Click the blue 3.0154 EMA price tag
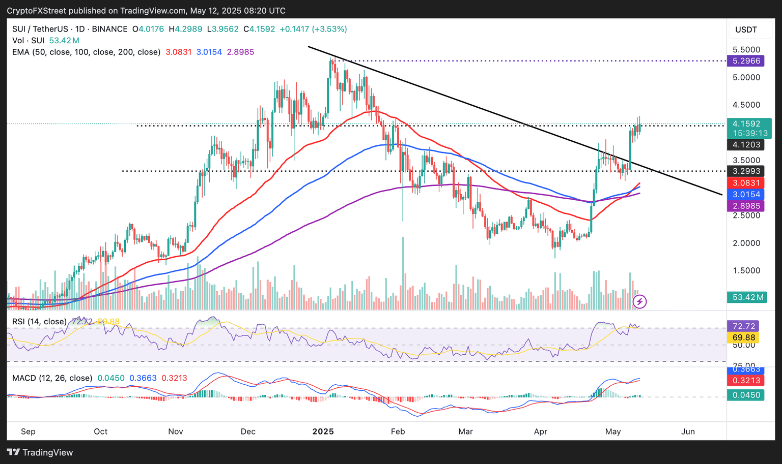782x464 pixels. [746, 194]
